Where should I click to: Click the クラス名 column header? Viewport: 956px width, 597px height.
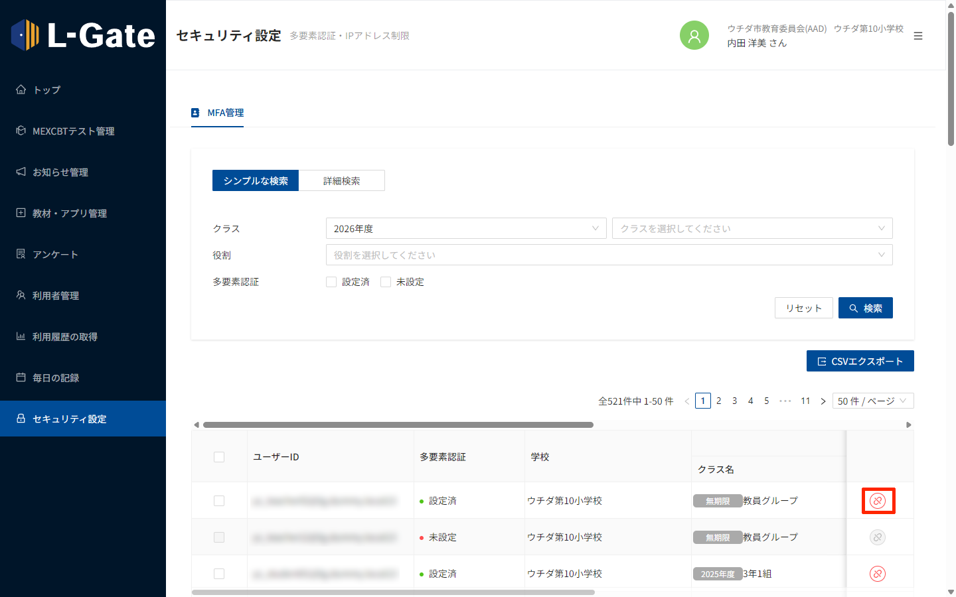pos(769,469)
